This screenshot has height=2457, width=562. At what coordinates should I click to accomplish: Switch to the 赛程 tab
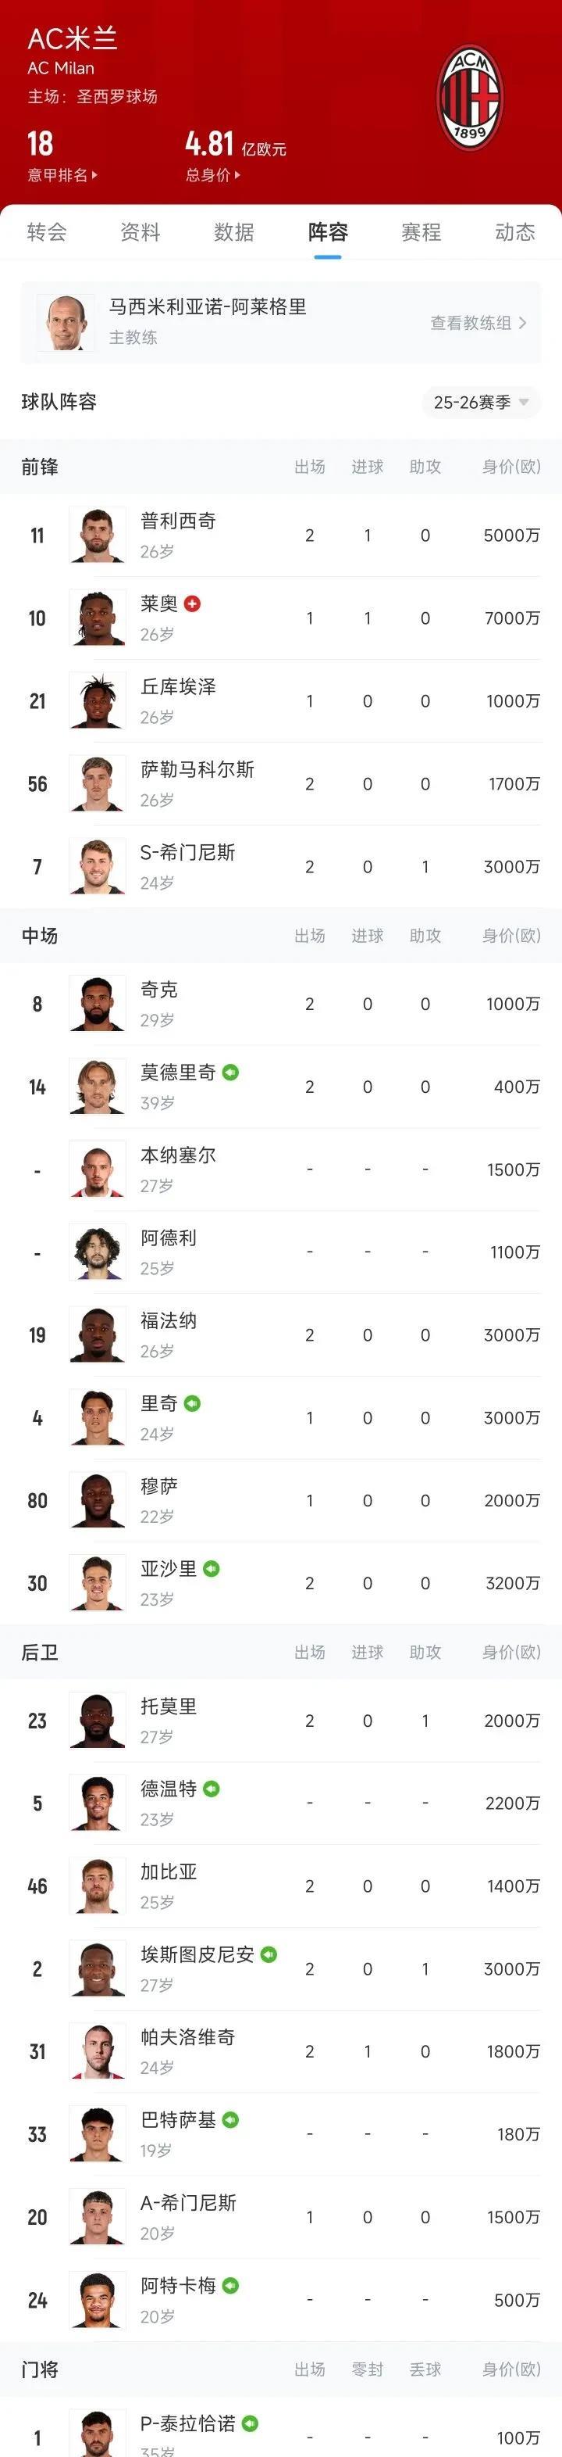pos(421,233)
